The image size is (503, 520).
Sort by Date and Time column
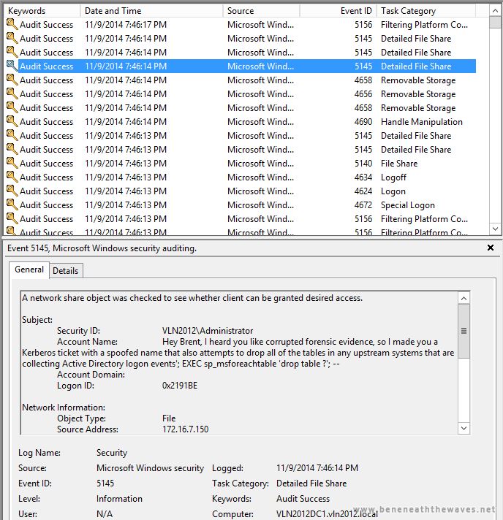pyautogui.click(x=151, y=11)
